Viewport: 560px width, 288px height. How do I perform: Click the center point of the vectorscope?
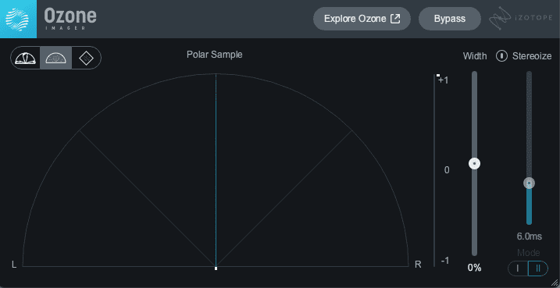[216, 268]
